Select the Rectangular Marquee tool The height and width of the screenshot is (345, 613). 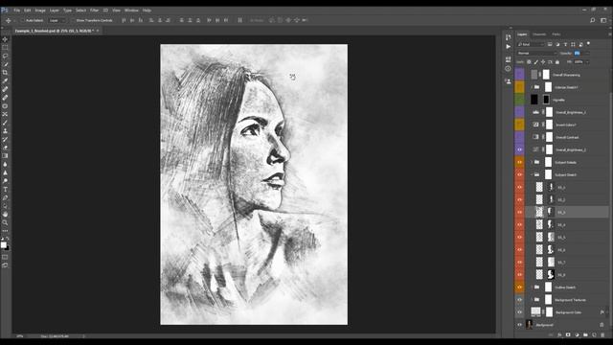[x=5, y=48]
